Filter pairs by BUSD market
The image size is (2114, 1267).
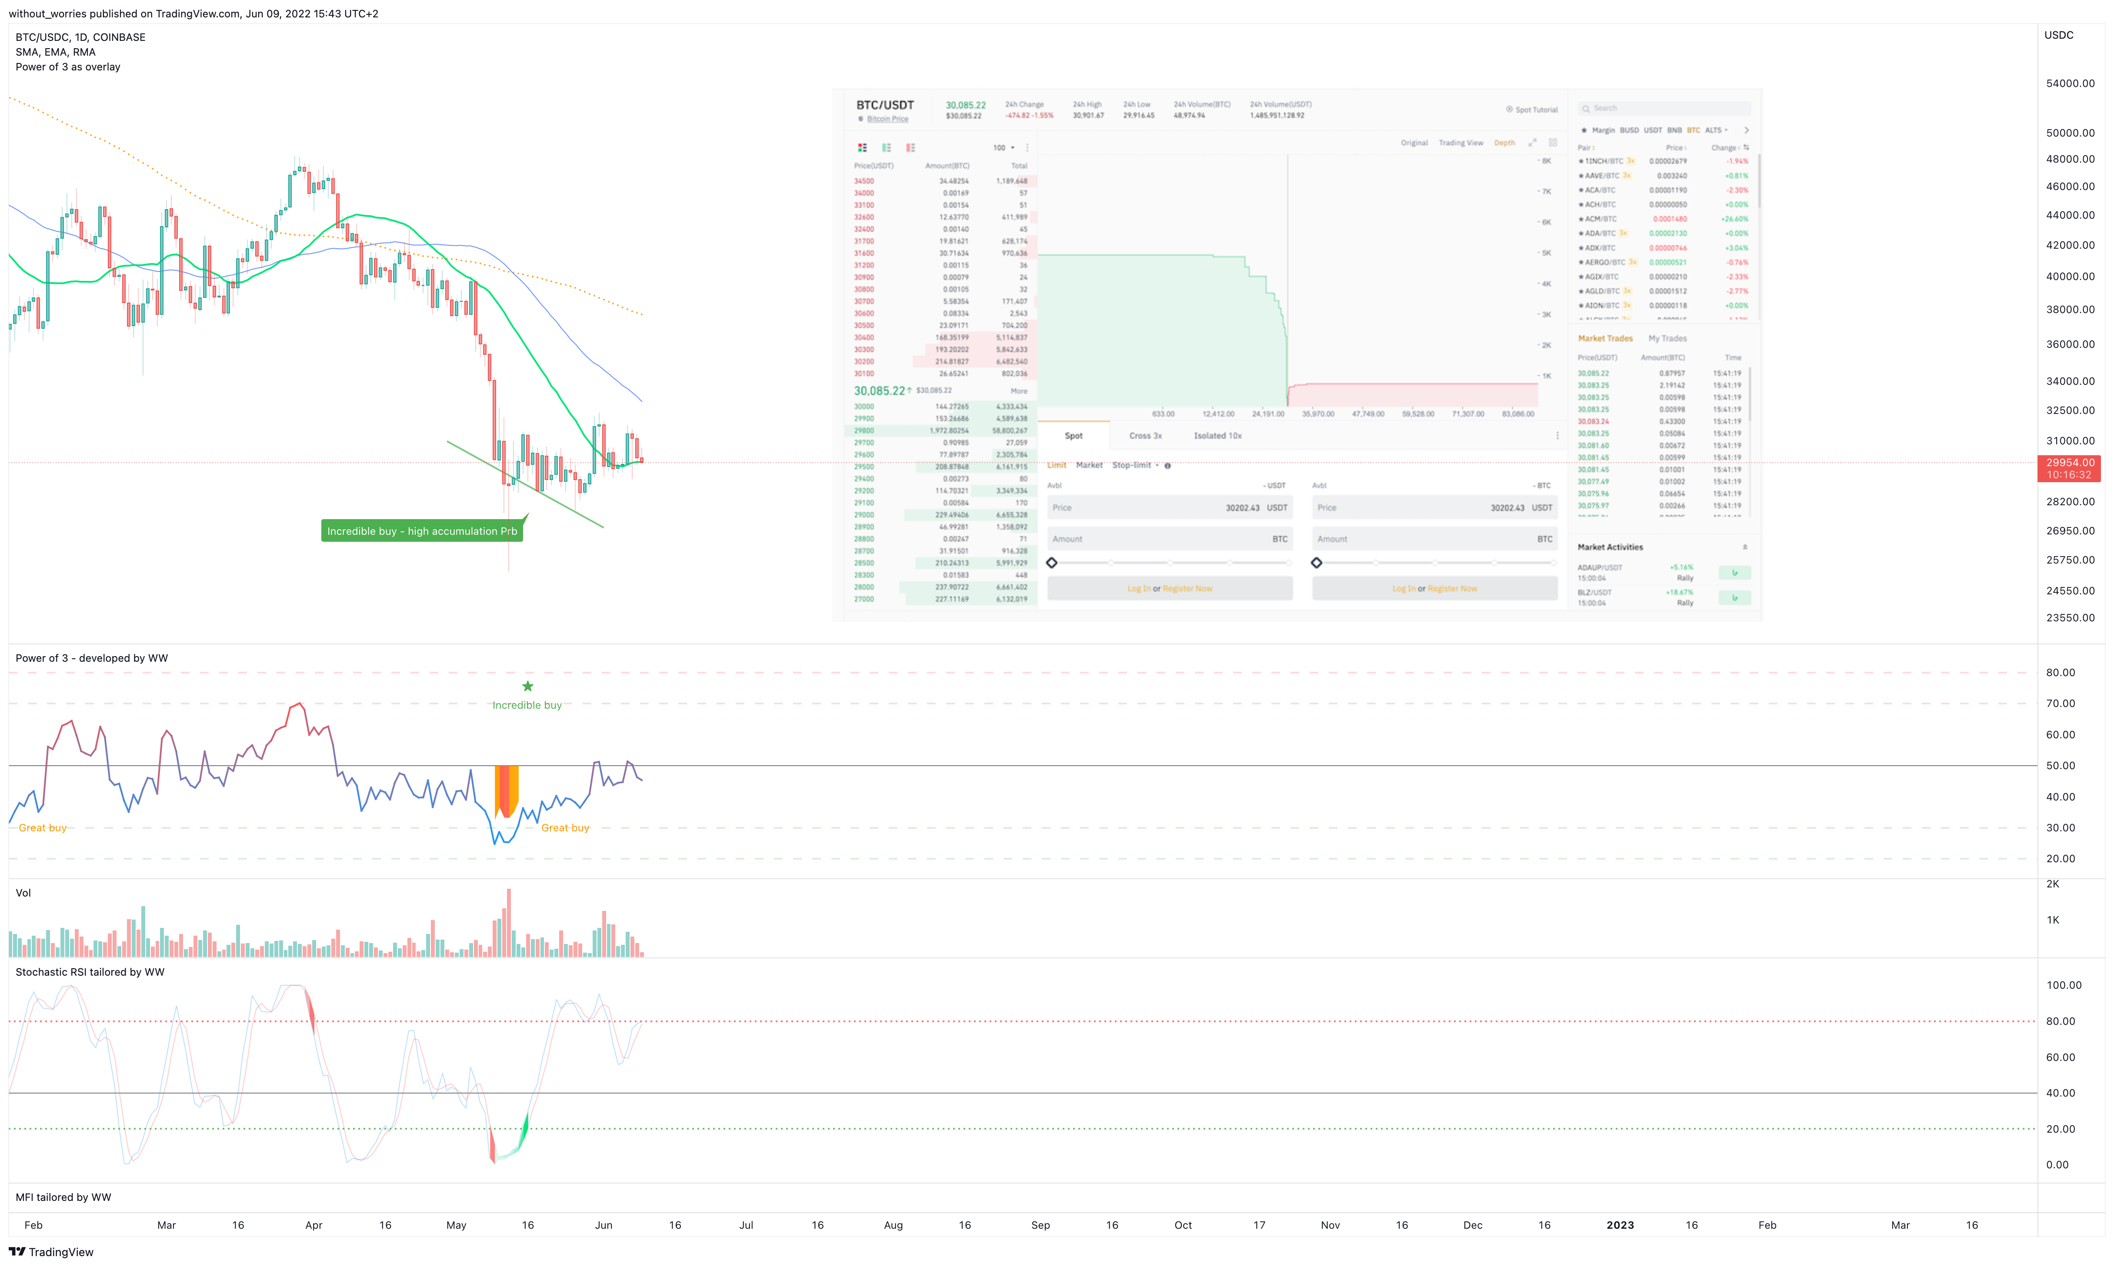1630,130
